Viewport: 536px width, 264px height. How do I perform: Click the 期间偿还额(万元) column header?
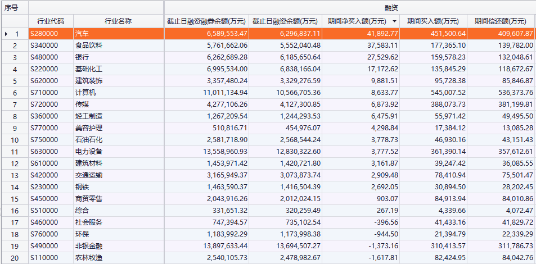tap(501, 21)
